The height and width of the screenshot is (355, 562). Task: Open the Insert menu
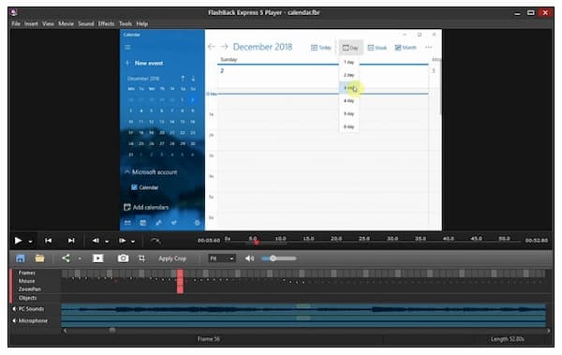coord(31,23)
